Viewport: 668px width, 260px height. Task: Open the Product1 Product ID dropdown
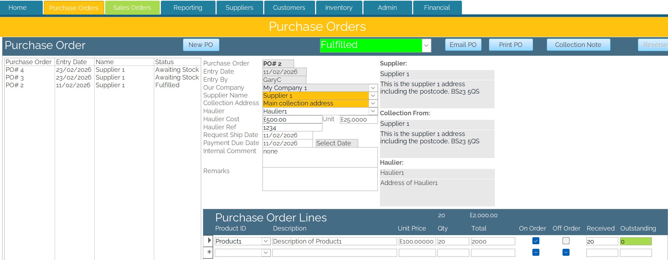(x=266, y=241)
